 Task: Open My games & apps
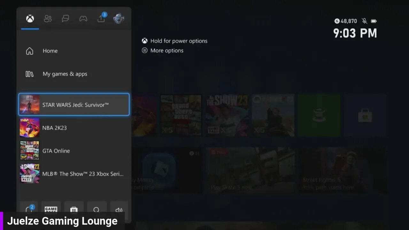click(74, 74)
